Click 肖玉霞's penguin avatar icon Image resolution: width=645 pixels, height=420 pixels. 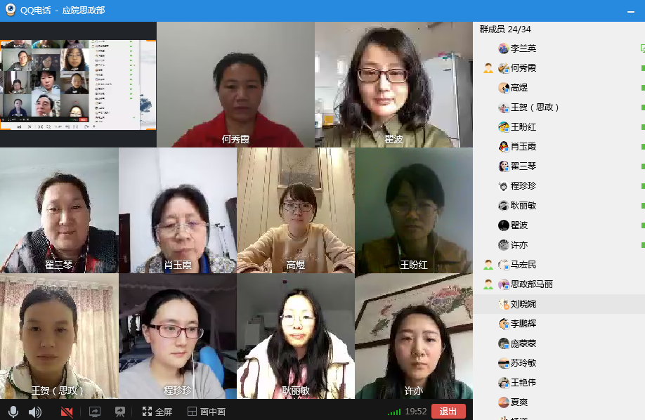tap(504, 147)
